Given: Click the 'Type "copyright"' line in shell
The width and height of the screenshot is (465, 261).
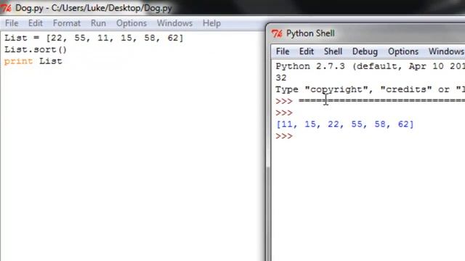Looking at the screenshot, I should point(370,89).
